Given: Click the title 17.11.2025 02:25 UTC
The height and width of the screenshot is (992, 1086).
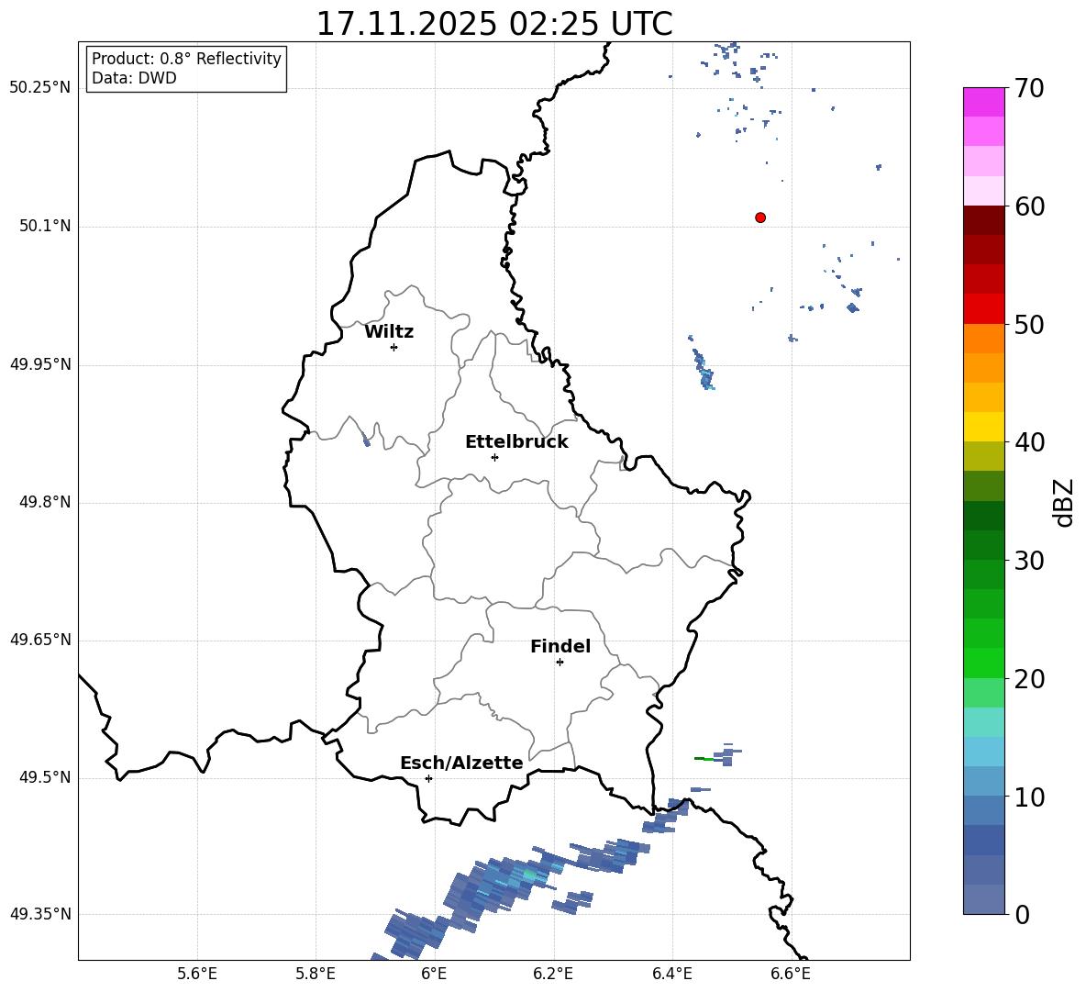Looking at the screenshot, I should (x=494, y=24).
